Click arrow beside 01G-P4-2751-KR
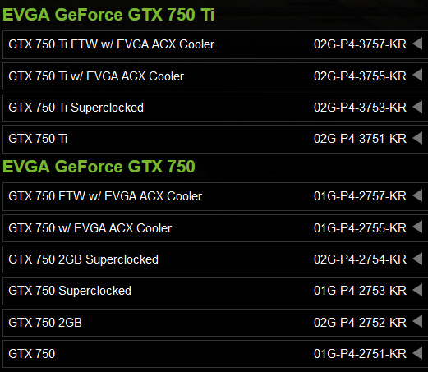The height and width of the screenshot is (372, 428). 417,353
